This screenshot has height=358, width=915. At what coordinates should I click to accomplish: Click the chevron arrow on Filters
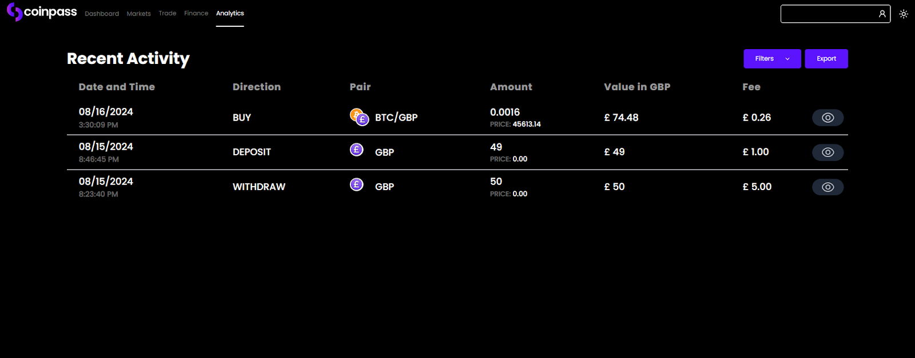tap(787, 59)
